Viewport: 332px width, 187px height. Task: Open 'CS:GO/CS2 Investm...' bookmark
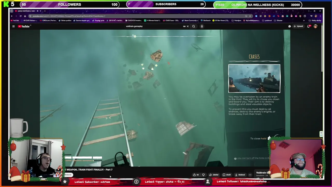coord(134,21)
